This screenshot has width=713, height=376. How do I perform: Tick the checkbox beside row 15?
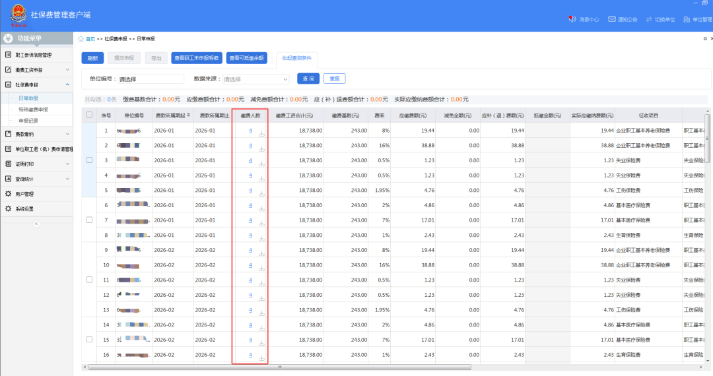pos(90,339)
